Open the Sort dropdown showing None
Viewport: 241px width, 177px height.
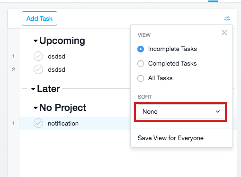[x=181, y=111]
